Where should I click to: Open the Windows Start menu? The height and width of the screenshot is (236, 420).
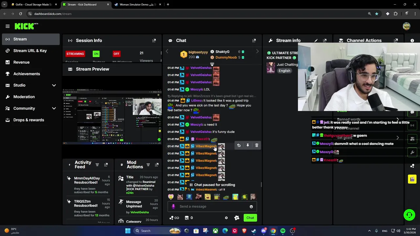tap(128, 231)
